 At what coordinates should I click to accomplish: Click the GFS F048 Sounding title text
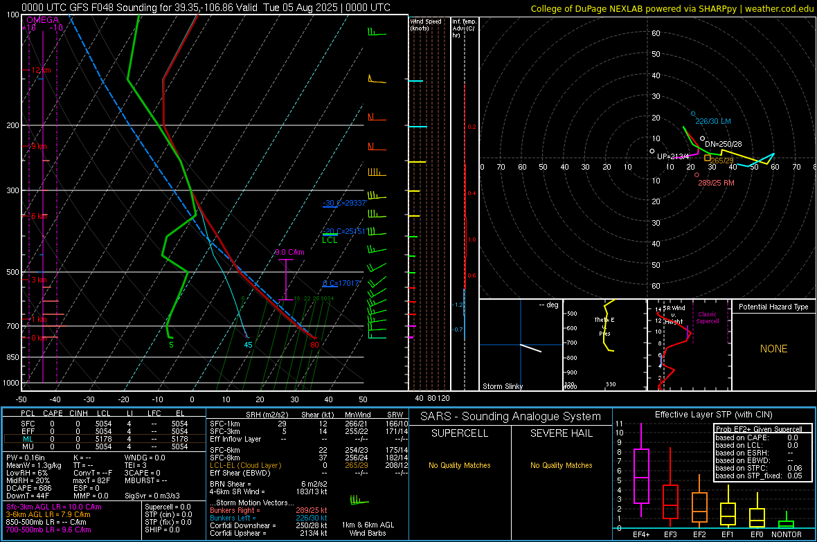click(x=206, y=8)
